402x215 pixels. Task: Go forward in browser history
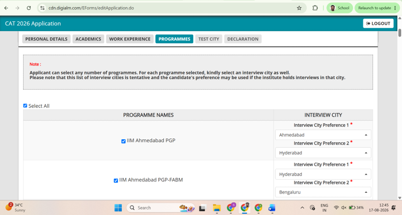tap(17, 8)
